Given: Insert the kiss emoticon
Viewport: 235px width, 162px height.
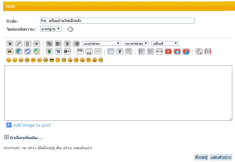Looking at the screenshot, I should [95, 60].
